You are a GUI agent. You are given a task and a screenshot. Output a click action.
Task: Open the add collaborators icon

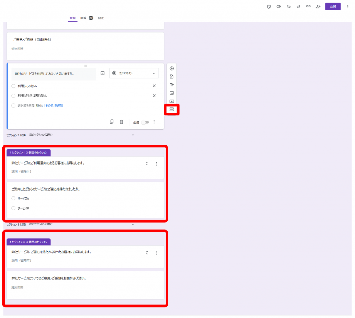point(318,7)
